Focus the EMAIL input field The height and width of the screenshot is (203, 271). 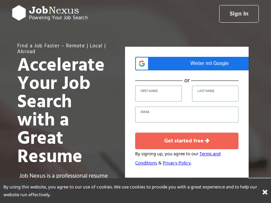[x=187, y=114]
